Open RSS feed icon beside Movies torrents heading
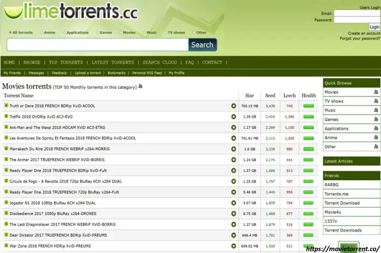The height and width of the screenshot is (253, 381). tap(140, 86)
